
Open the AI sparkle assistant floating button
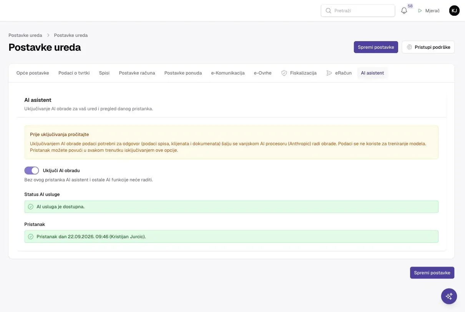[449, 296]
